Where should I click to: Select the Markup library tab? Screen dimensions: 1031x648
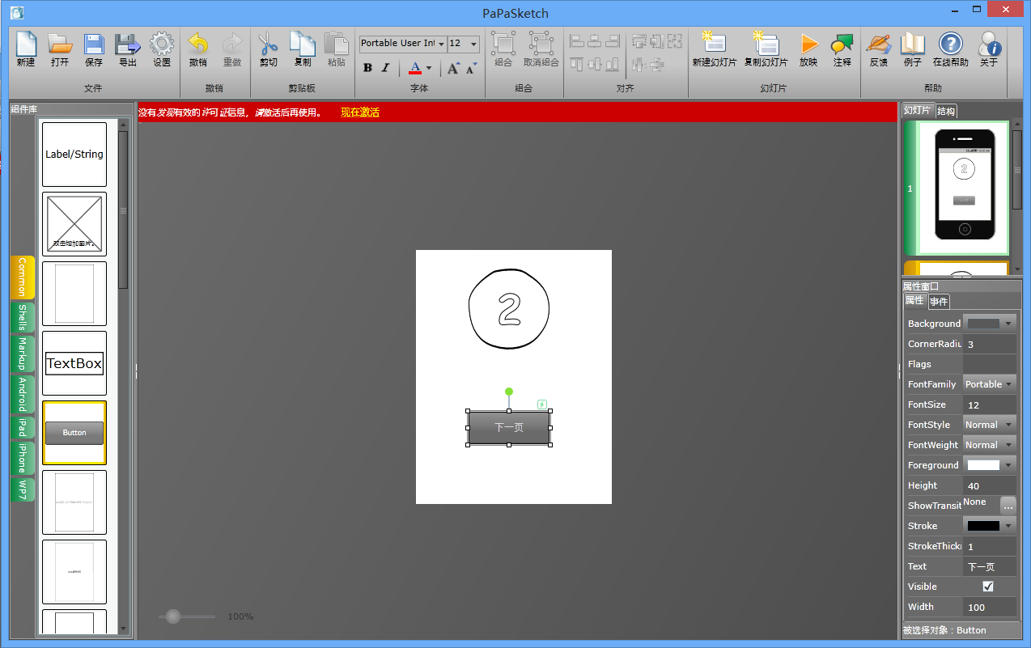pos(23,354)
